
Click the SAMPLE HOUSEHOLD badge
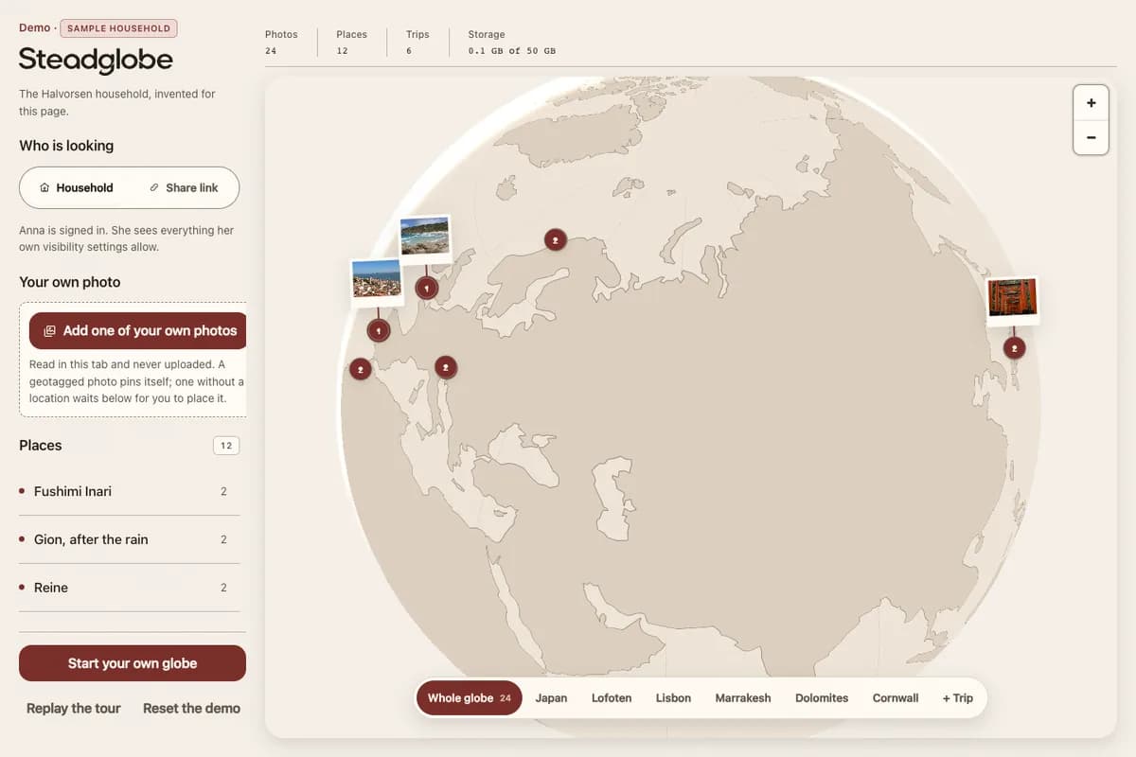point(118,28)
